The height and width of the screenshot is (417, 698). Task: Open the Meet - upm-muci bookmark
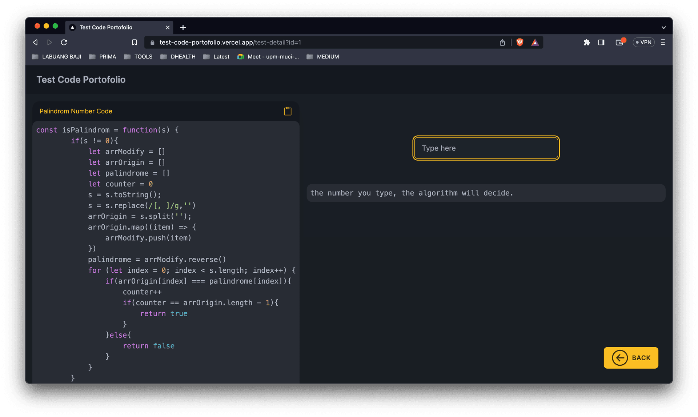268,57
